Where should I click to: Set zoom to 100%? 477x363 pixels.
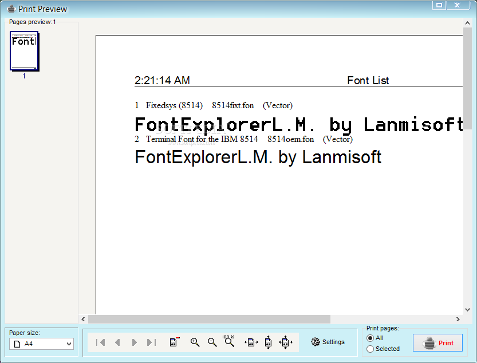[x=228, y=341]
